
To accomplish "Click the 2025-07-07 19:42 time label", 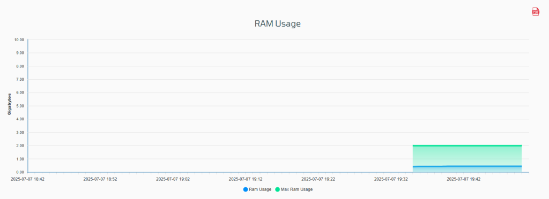I will tap(464, 179).
